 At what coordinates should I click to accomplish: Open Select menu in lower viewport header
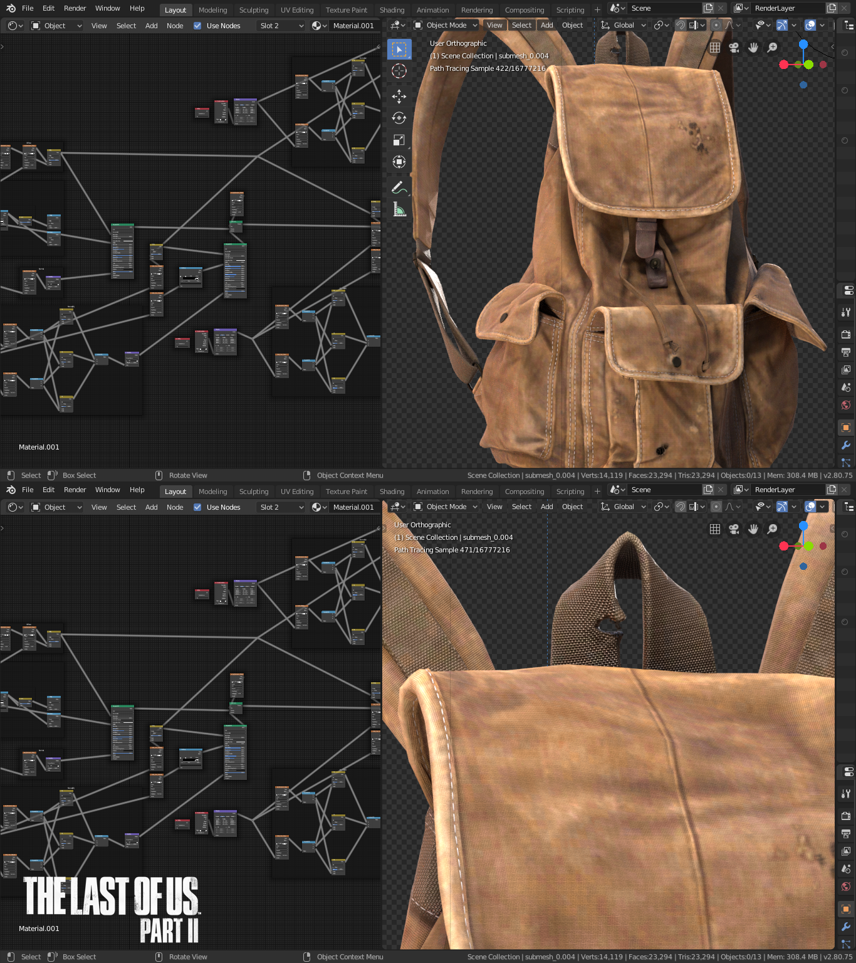pyautogui.click(x=521, y=507)
